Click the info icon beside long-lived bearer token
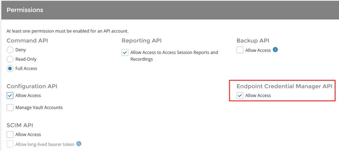Screen dimensions: 339x151 pos(79,144)
